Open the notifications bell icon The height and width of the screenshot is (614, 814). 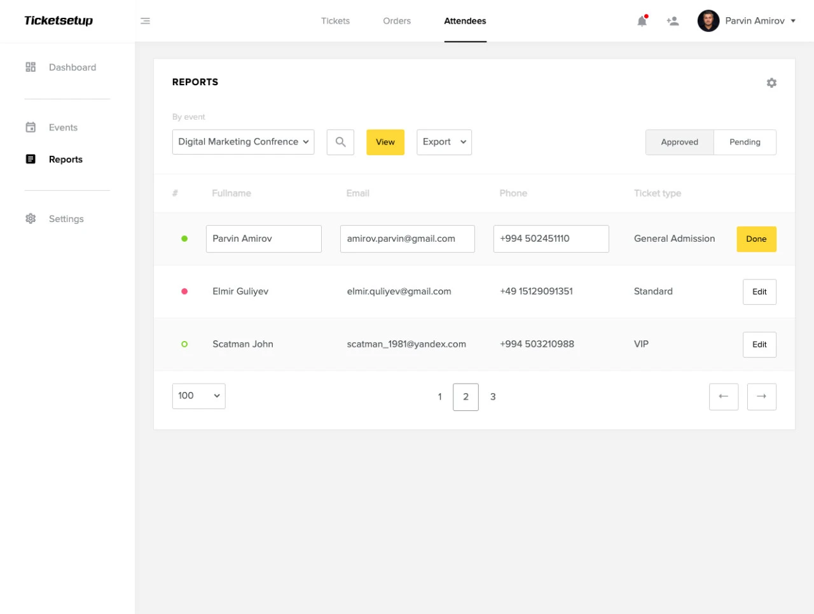click(x=642, y=20)
